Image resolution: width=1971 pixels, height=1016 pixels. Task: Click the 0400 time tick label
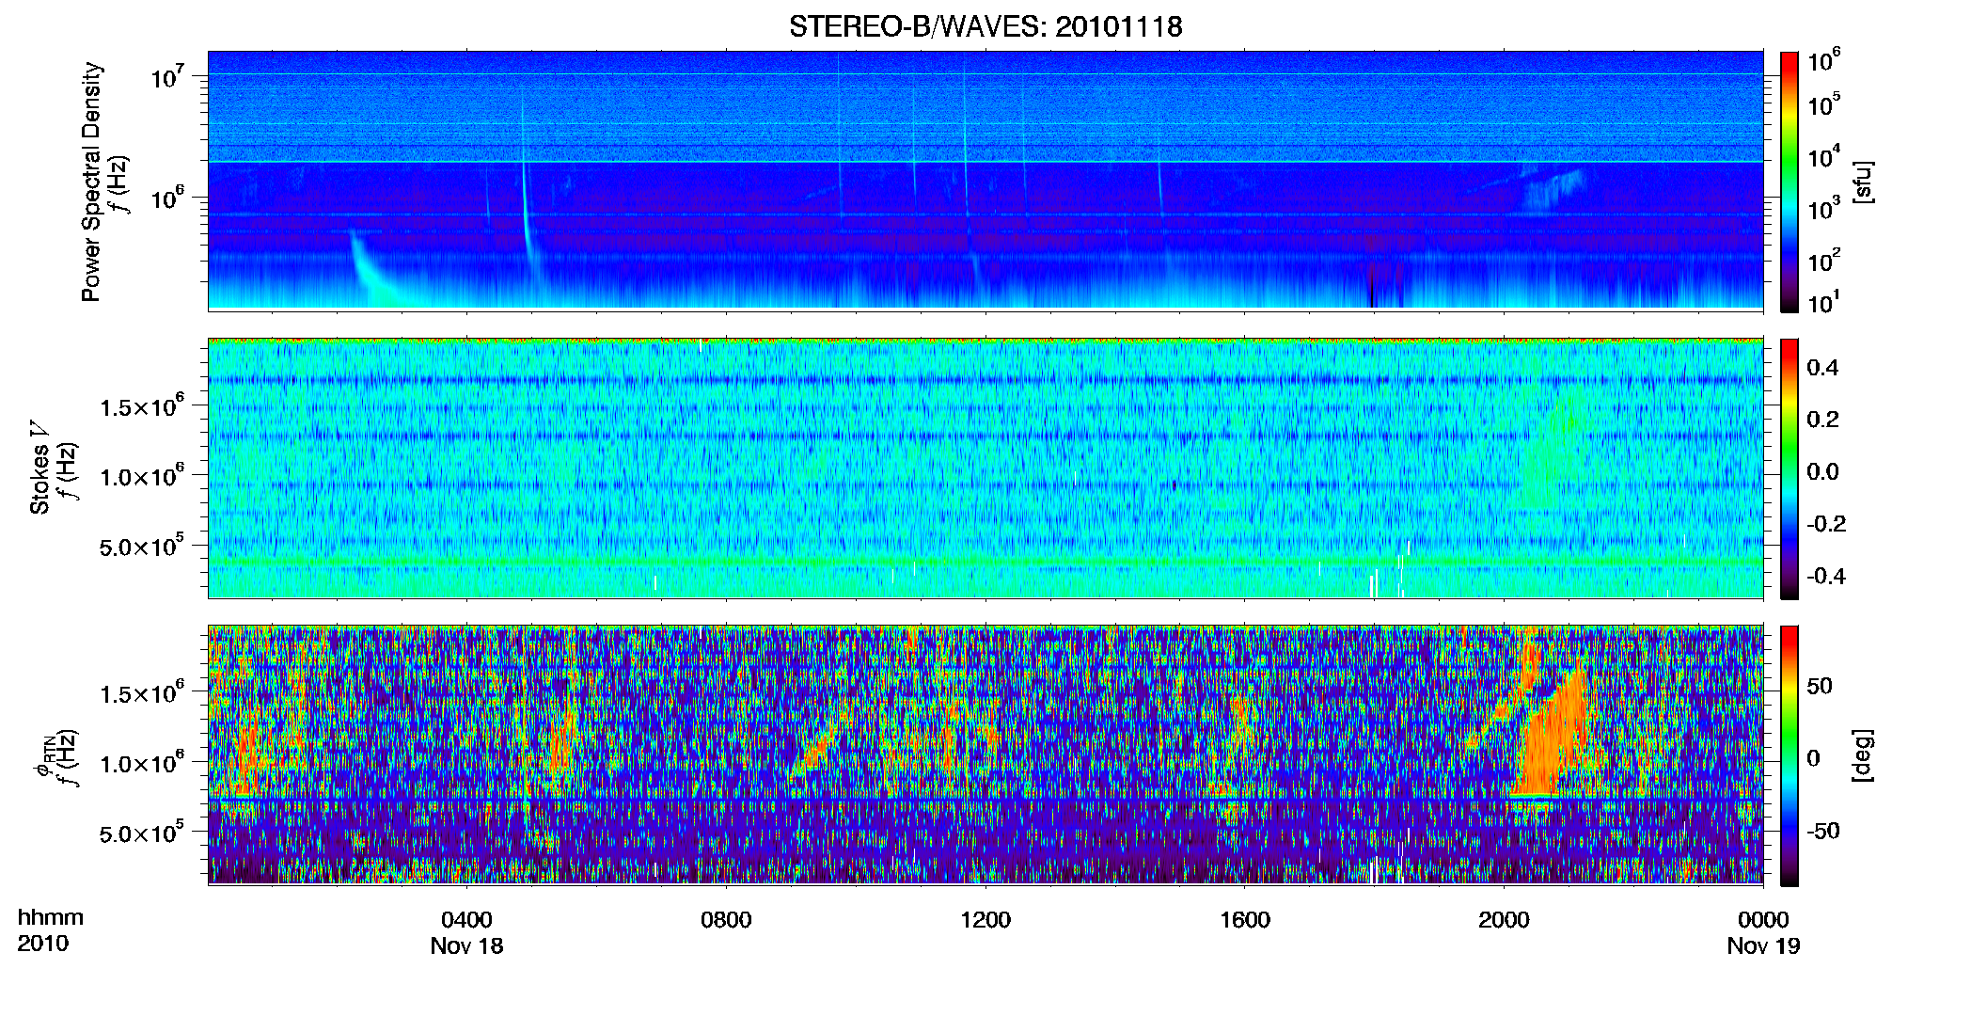[x=466, y=920]
